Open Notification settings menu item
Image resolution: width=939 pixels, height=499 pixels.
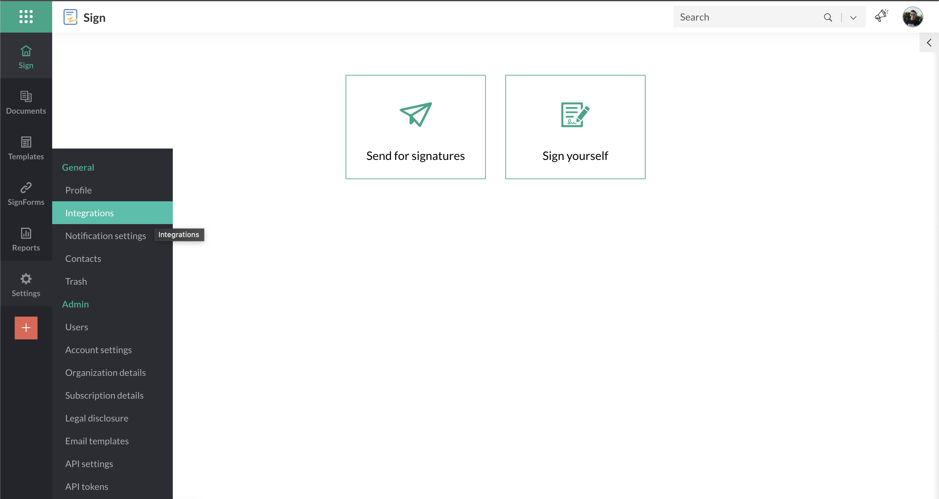(x=105, y=236)
